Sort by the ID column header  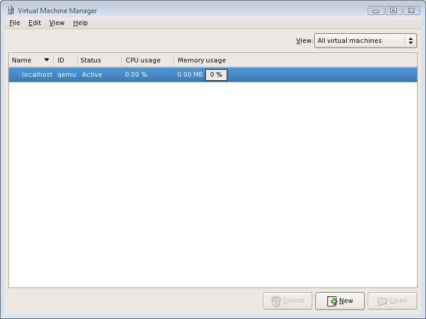(65, 60)
